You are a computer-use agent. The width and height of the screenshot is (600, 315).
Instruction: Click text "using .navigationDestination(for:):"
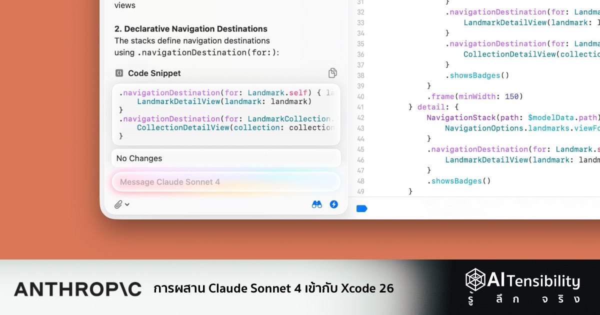pos(197,52)
